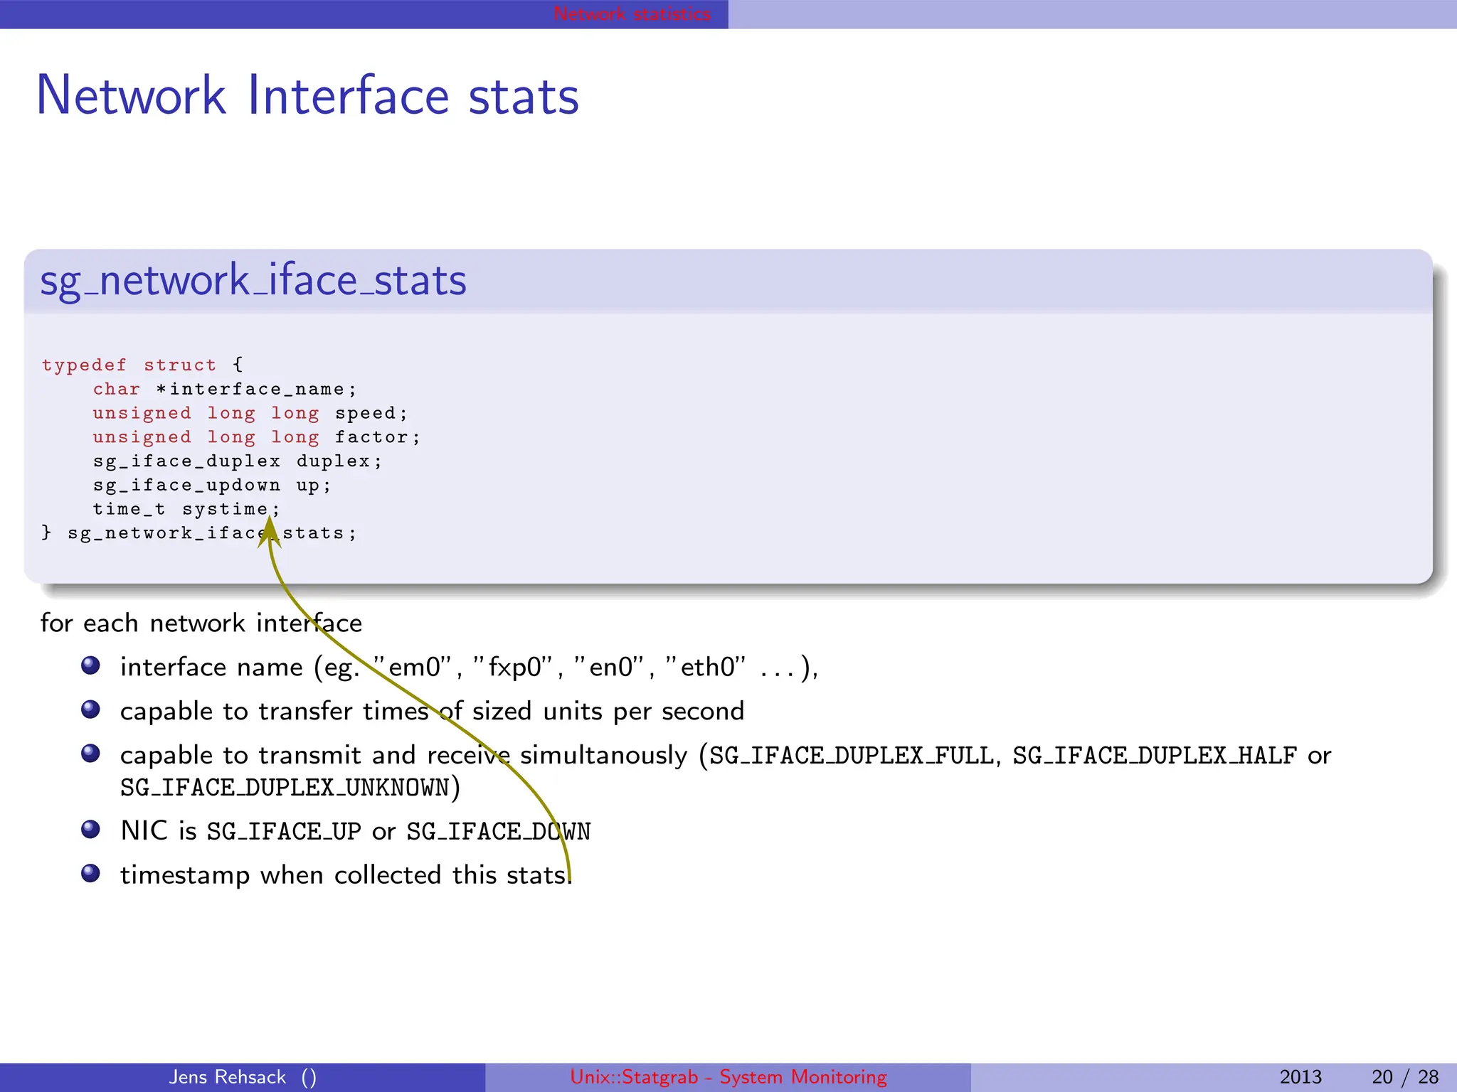
Task: Open the 'Unix::Statgrab - System Monitoring' footer link
Action: 728,1077
